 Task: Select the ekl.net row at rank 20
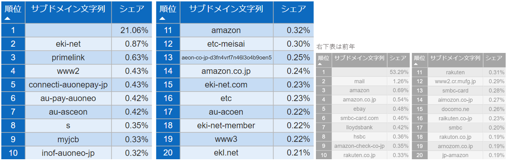pos(235,153)
